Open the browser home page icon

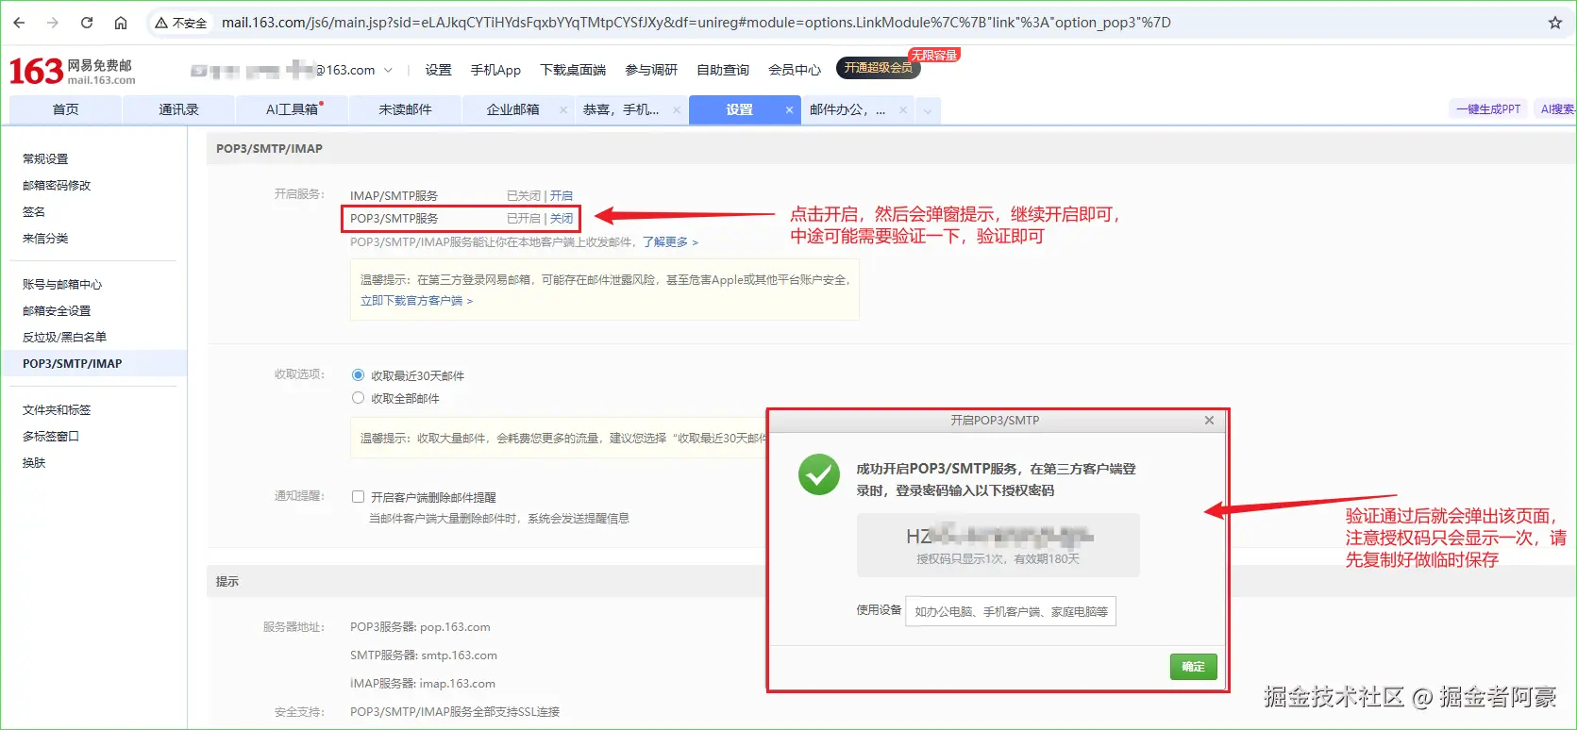(x=121, y=23)
